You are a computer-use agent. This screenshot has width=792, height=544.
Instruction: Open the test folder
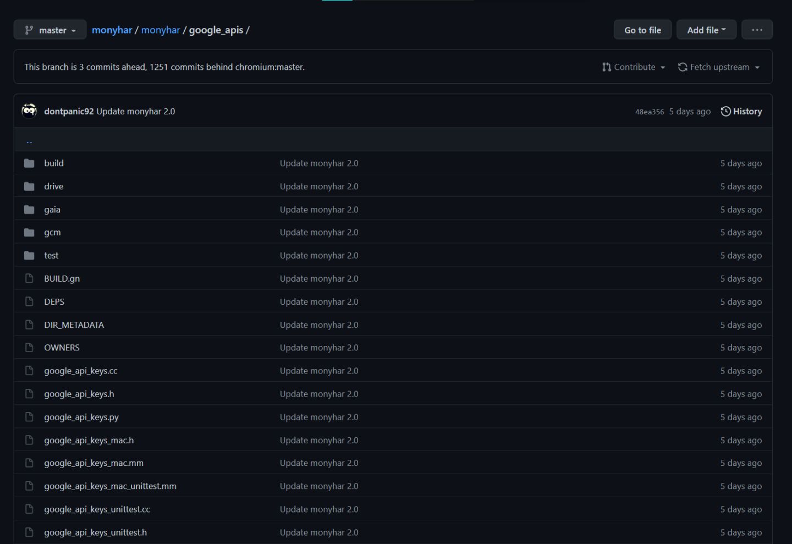[x=51, y=255]
